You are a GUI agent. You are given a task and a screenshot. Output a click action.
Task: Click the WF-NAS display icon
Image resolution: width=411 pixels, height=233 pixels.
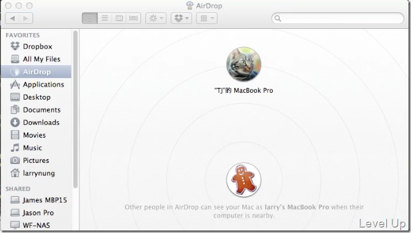[15, 225]
